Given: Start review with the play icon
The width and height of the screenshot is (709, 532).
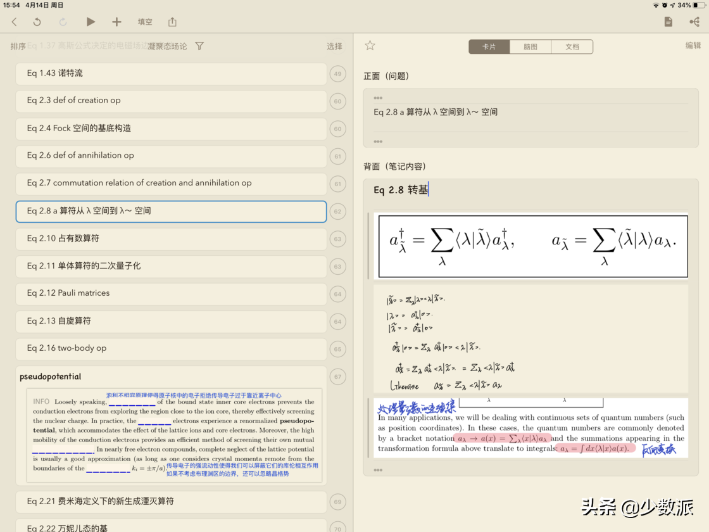Looking at the screenshot, I should click(91, 22).
